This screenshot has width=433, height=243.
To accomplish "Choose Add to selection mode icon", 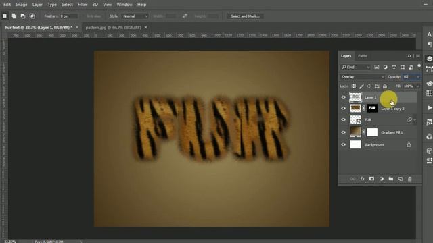I will pos(14,16).
